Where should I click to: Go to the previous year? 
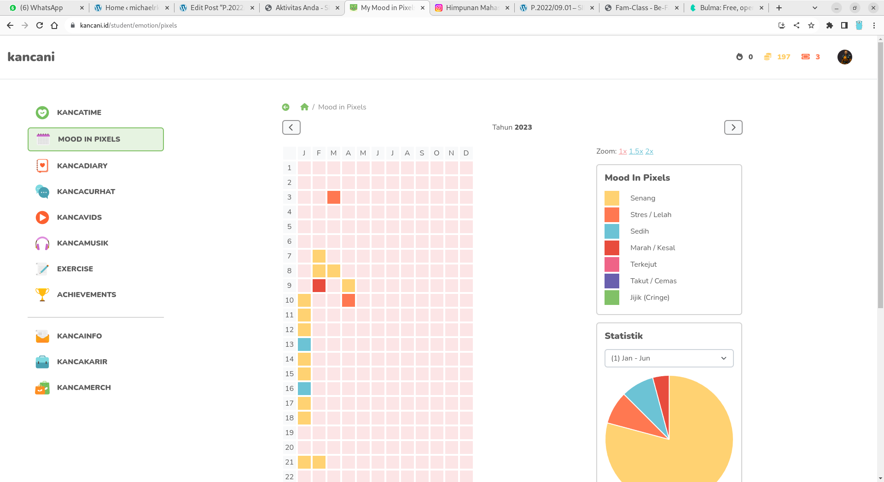(291, 127)
